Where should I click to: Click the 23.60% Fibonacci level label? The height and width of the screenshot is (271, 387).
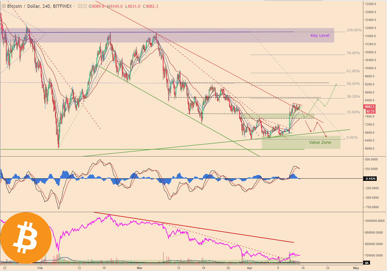(353, 112)
